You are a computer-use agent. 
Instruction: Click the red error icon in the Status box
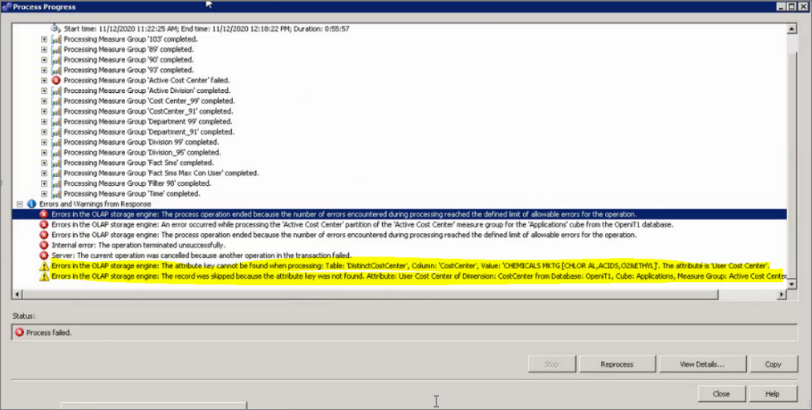point(20,332)
